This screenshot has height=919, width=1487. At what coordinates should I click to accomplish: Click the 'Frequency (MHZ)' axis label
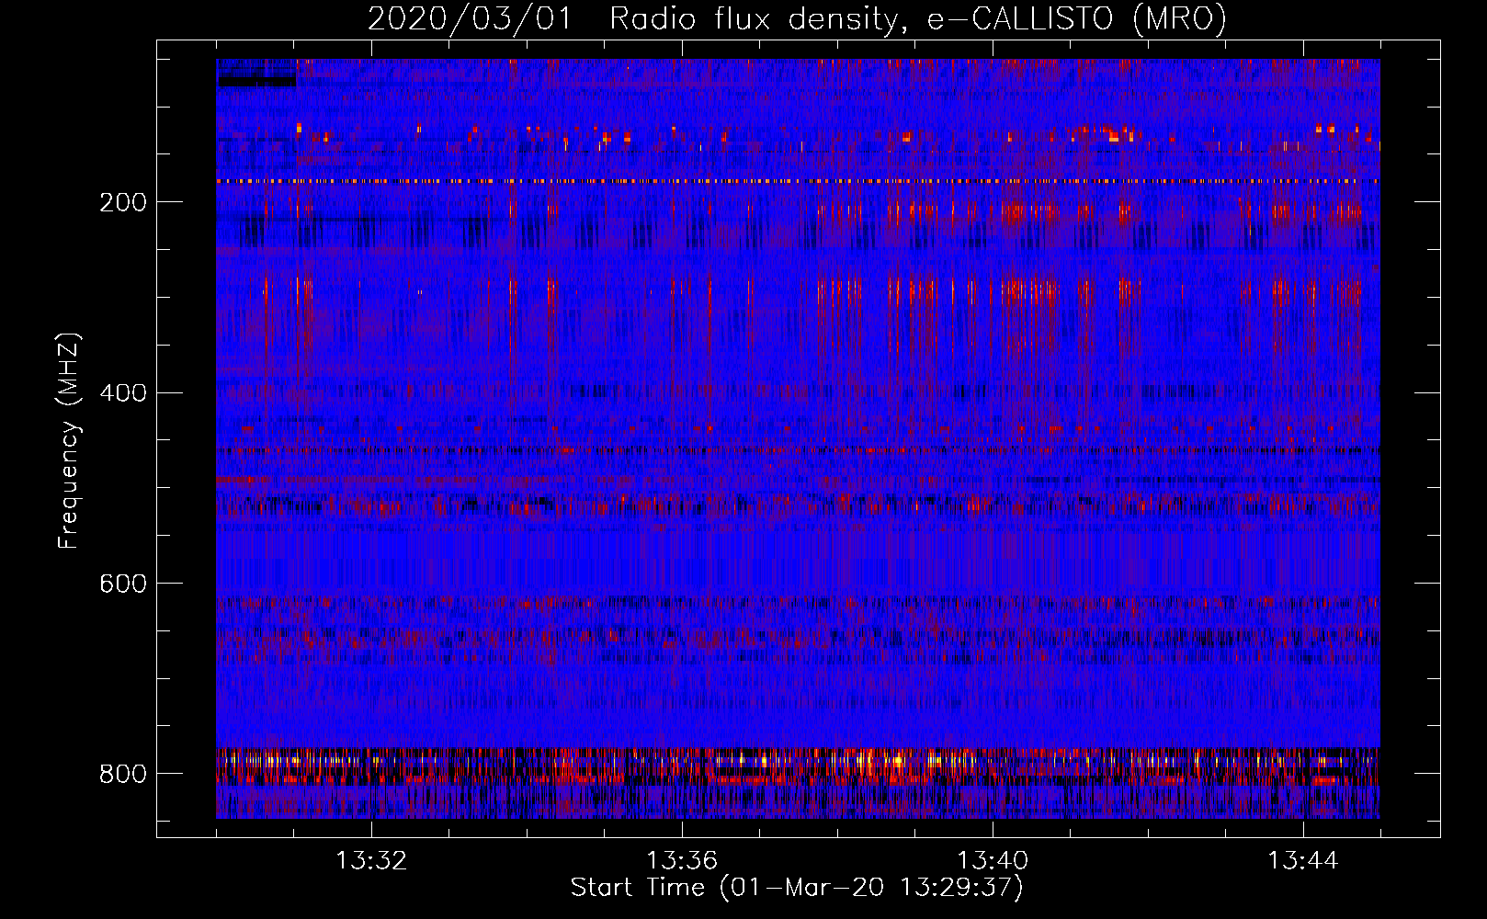click(70, 439)
